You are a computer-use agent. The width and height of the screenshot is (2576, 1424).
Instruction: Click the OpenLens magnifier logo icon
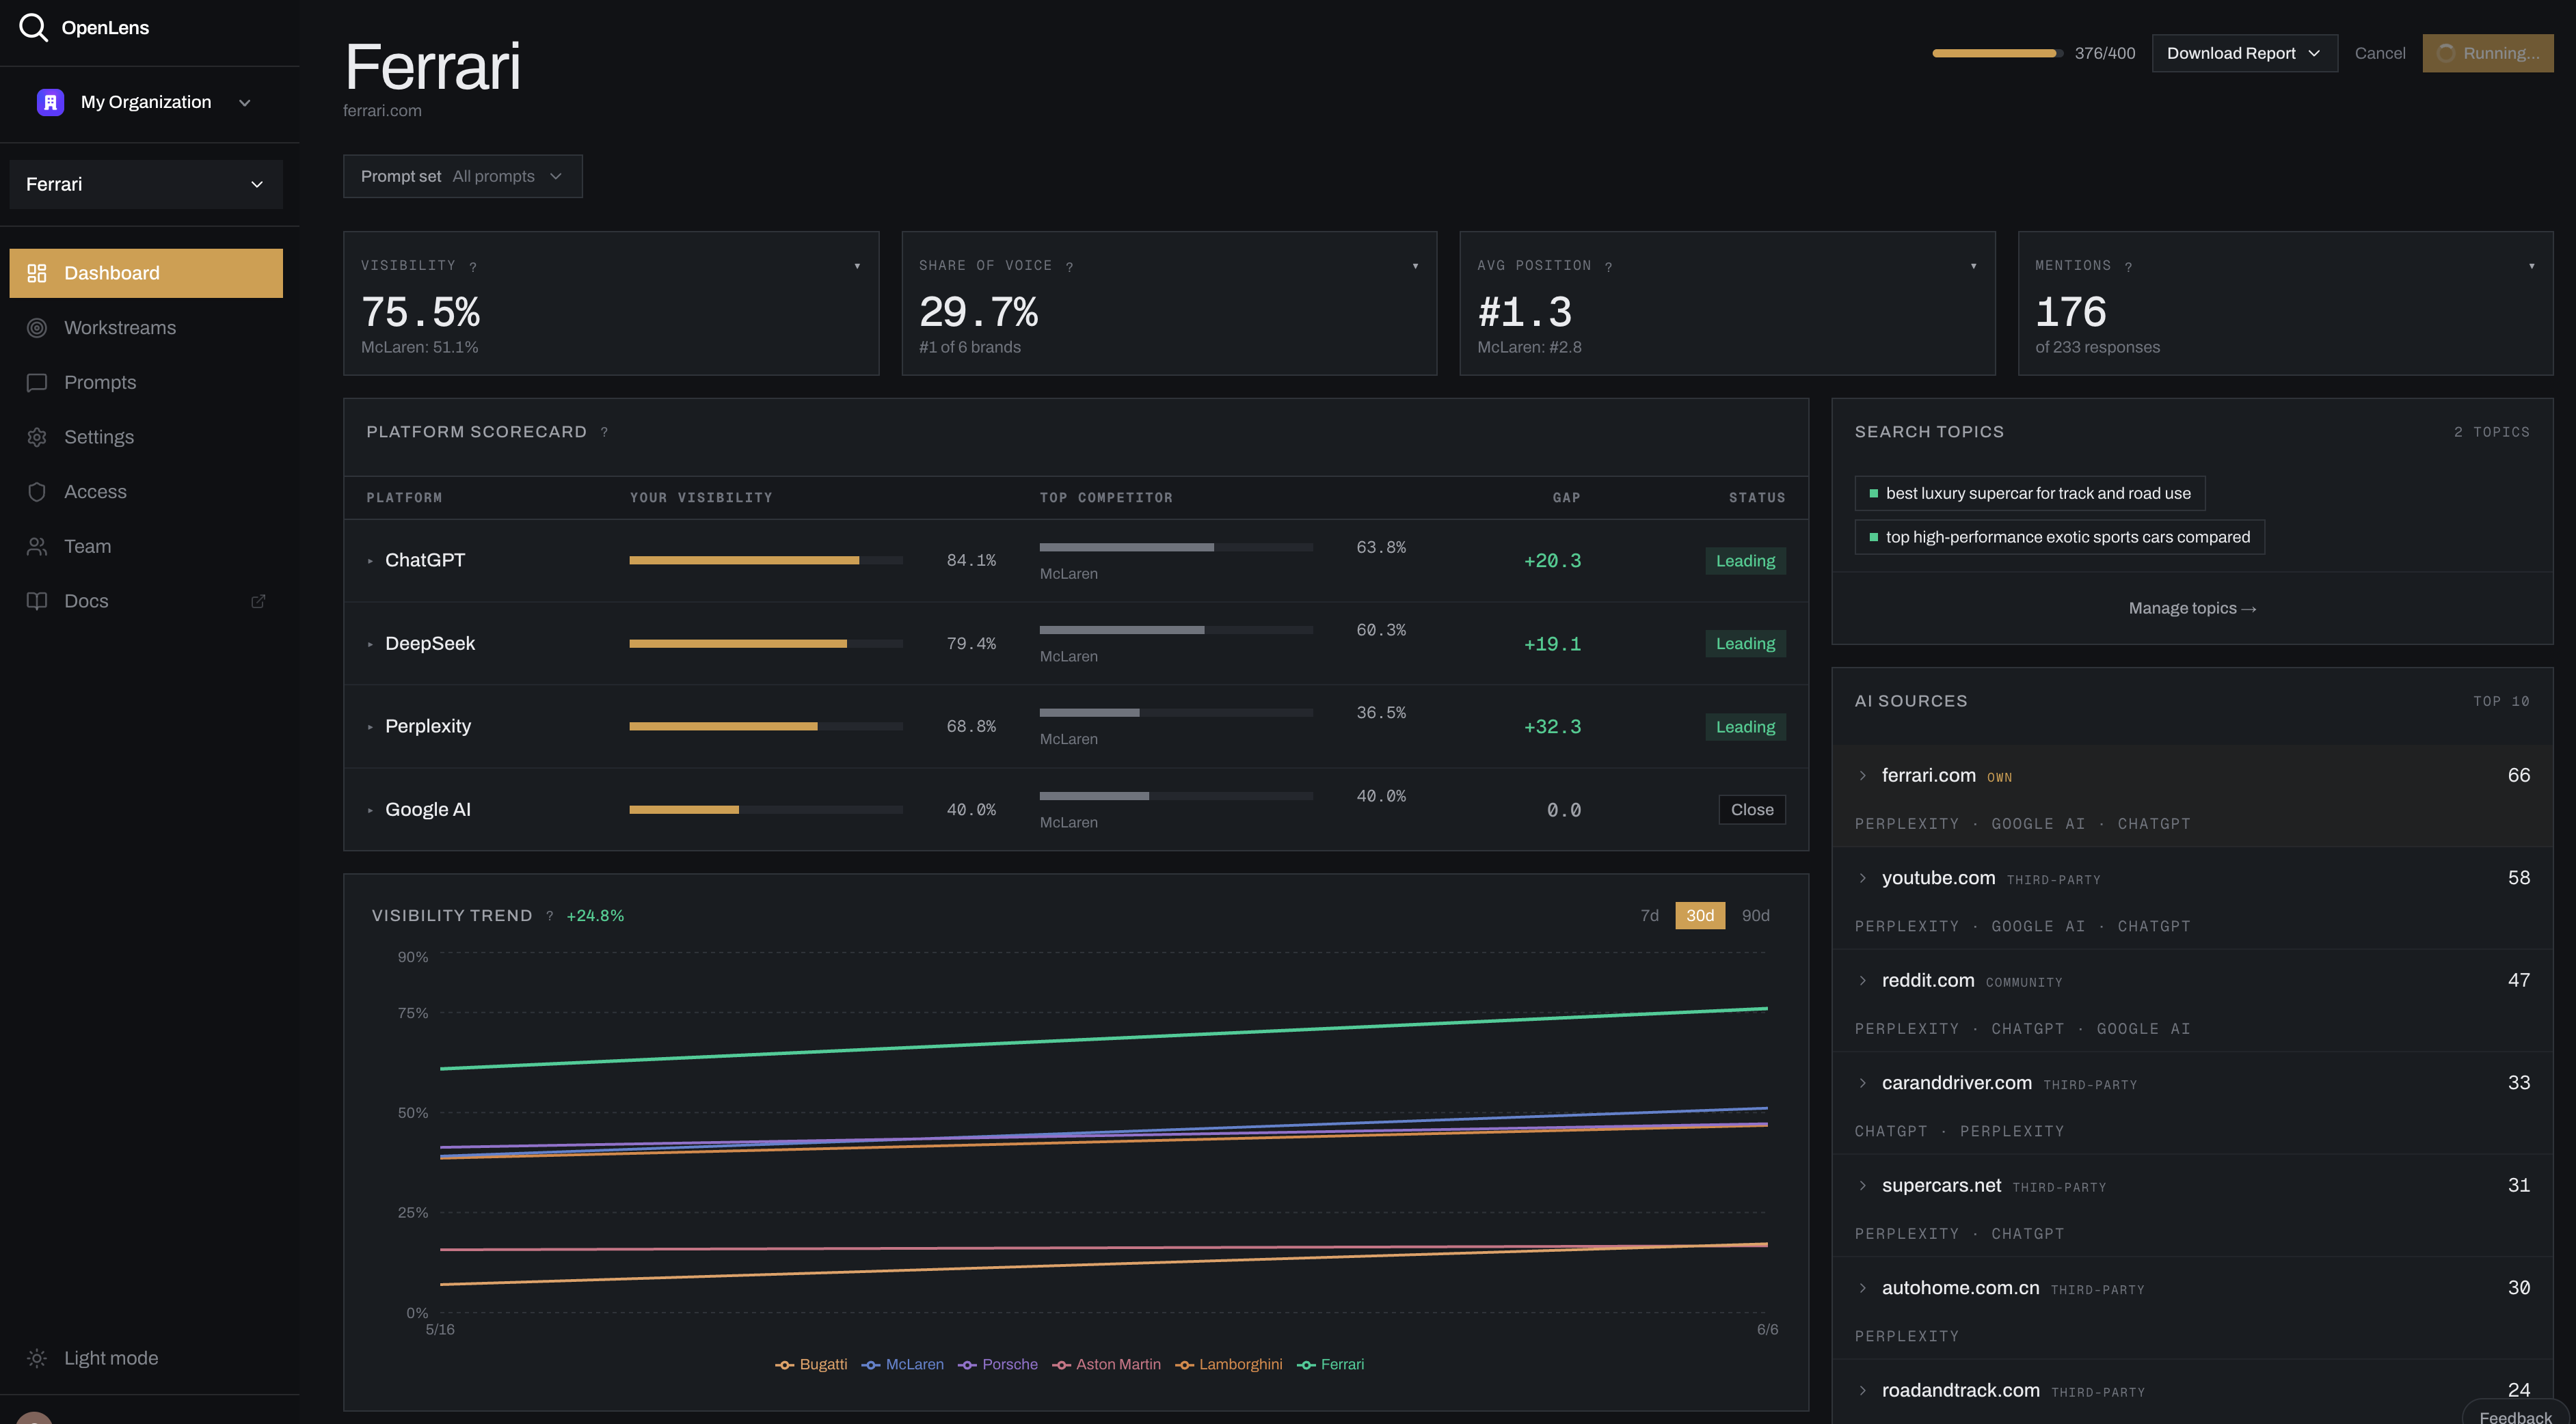click(33, 27)
